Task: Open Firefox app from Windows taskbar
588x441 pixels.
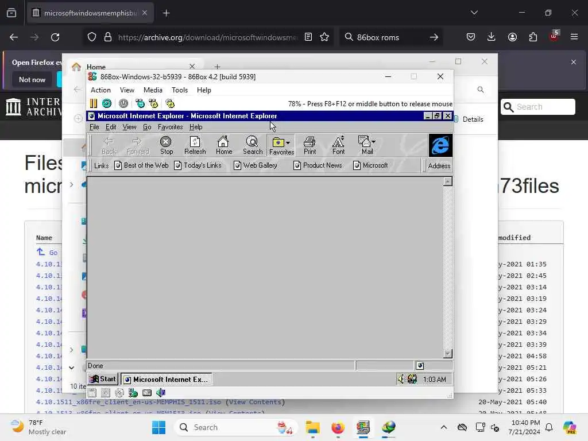Action: point(338,427)
